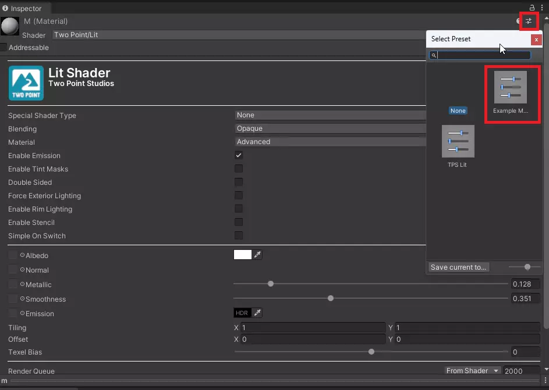Select the Example M... preset
549x390 pixels.
tap(510, 92)
